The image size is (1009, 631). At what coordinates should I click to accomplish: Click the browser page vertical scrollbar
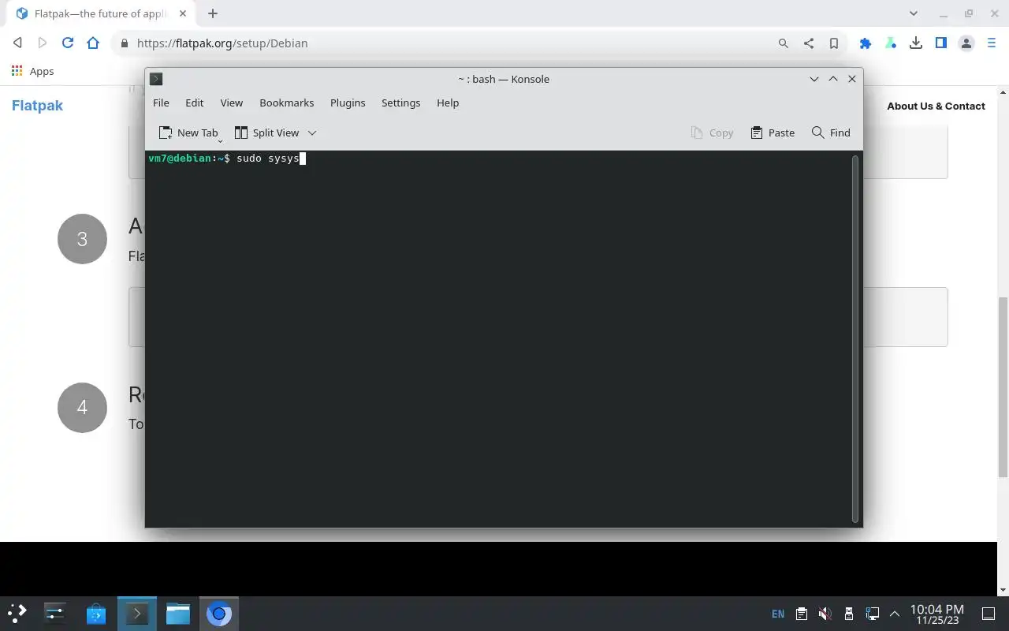coord(1003,386)
